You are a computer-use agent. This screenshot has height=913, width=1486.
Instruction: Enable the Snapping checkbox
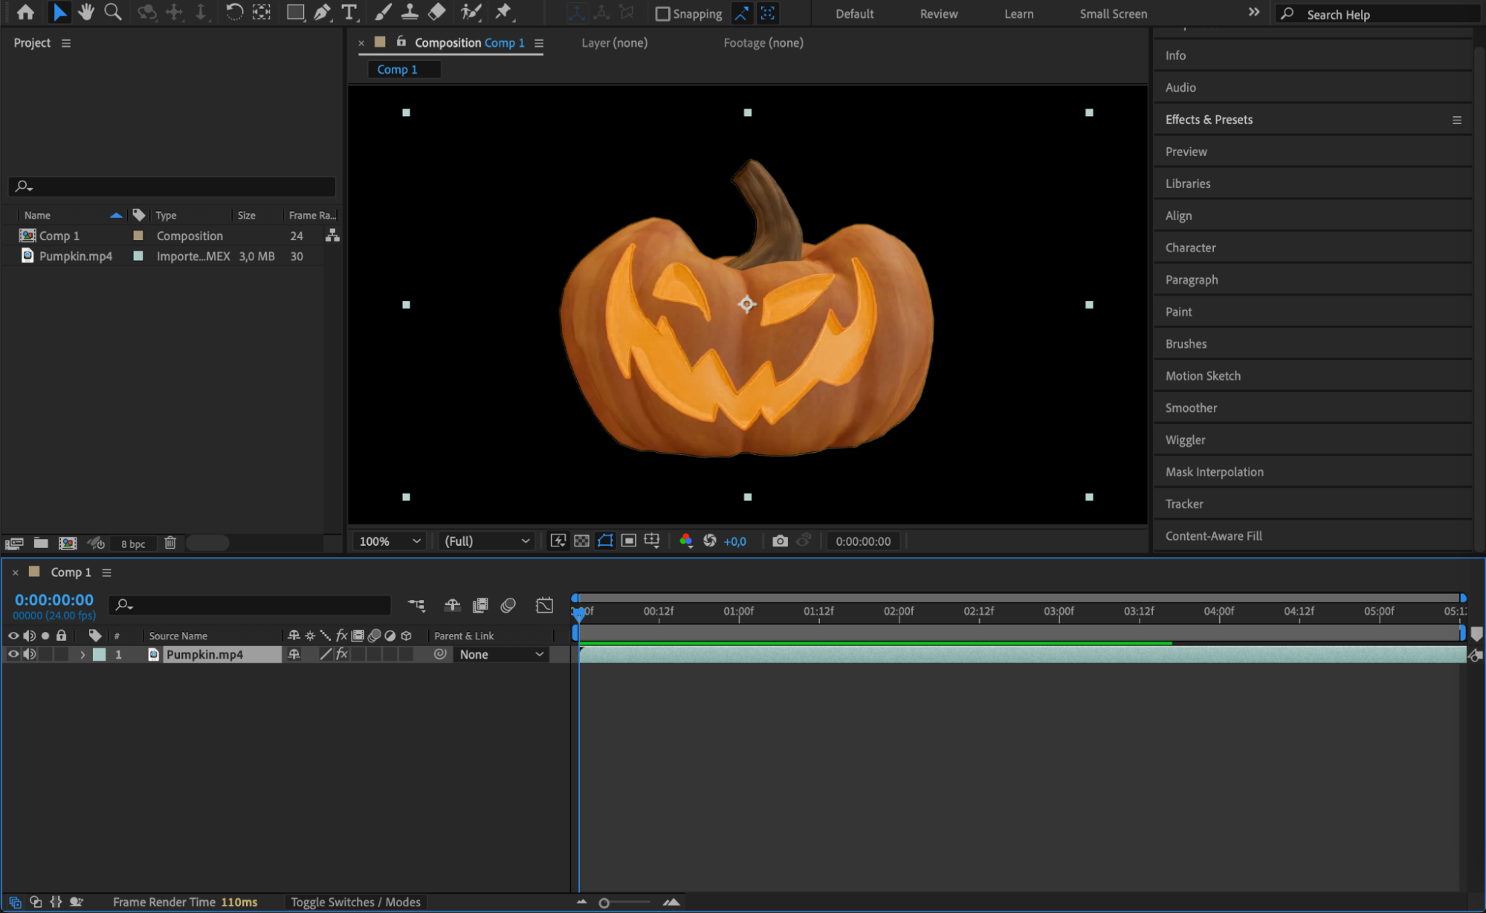(662, 13)
